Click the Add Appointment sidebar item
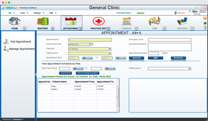 point(21,42)
